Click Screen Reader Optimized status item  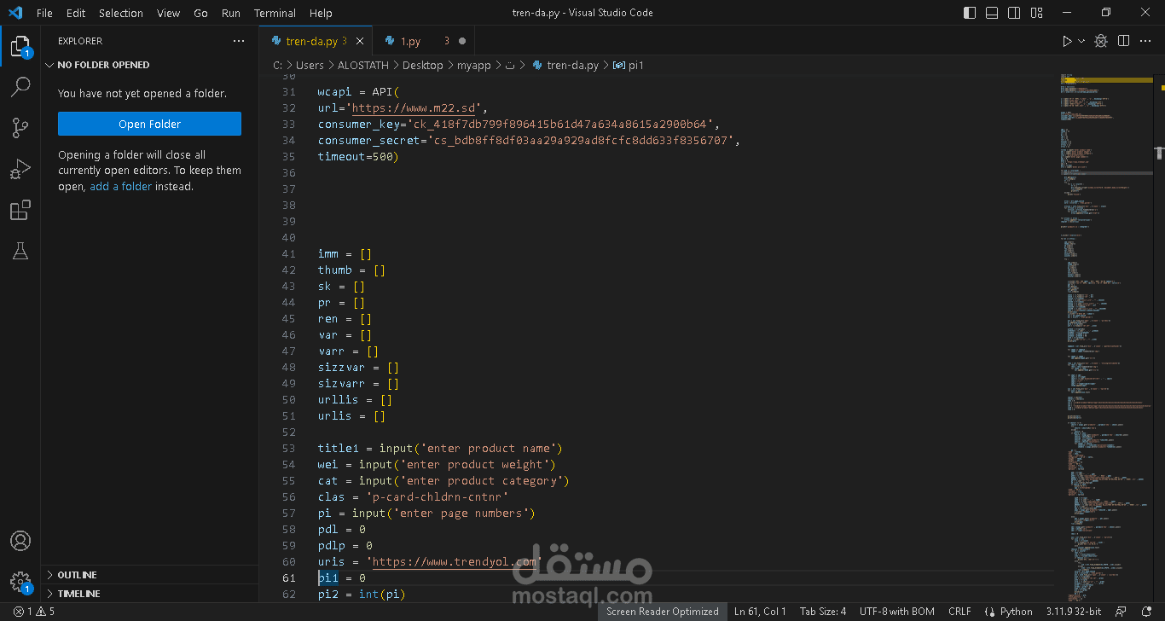(663, 612)
